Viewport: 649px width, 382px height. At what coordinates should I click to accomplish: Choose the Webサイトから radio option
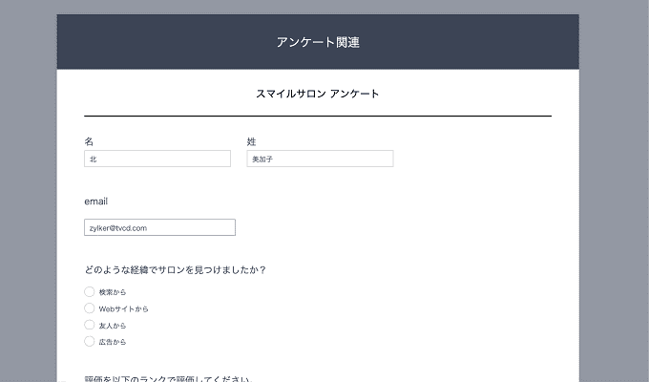[90, 308]
